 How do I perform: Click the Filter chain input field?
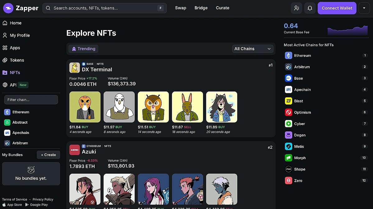pos(31,100)
